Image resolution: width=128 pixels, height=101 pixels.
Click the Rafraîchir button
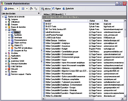point(68,8)
